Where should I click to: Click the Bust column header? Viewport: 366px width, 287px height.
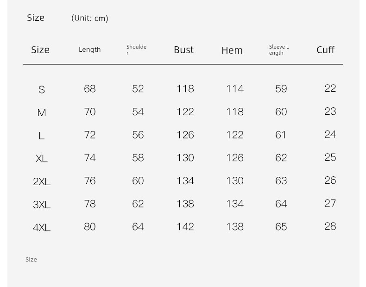pos(184,50)
